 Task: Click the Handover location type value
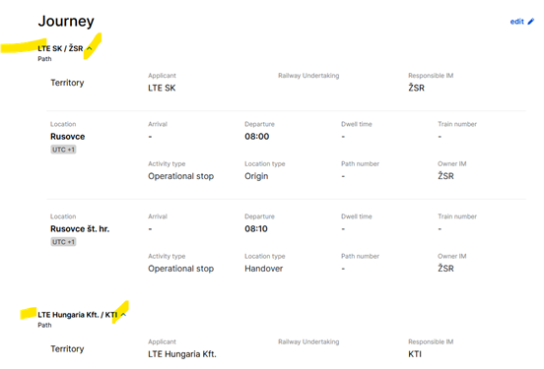[264, 269]
